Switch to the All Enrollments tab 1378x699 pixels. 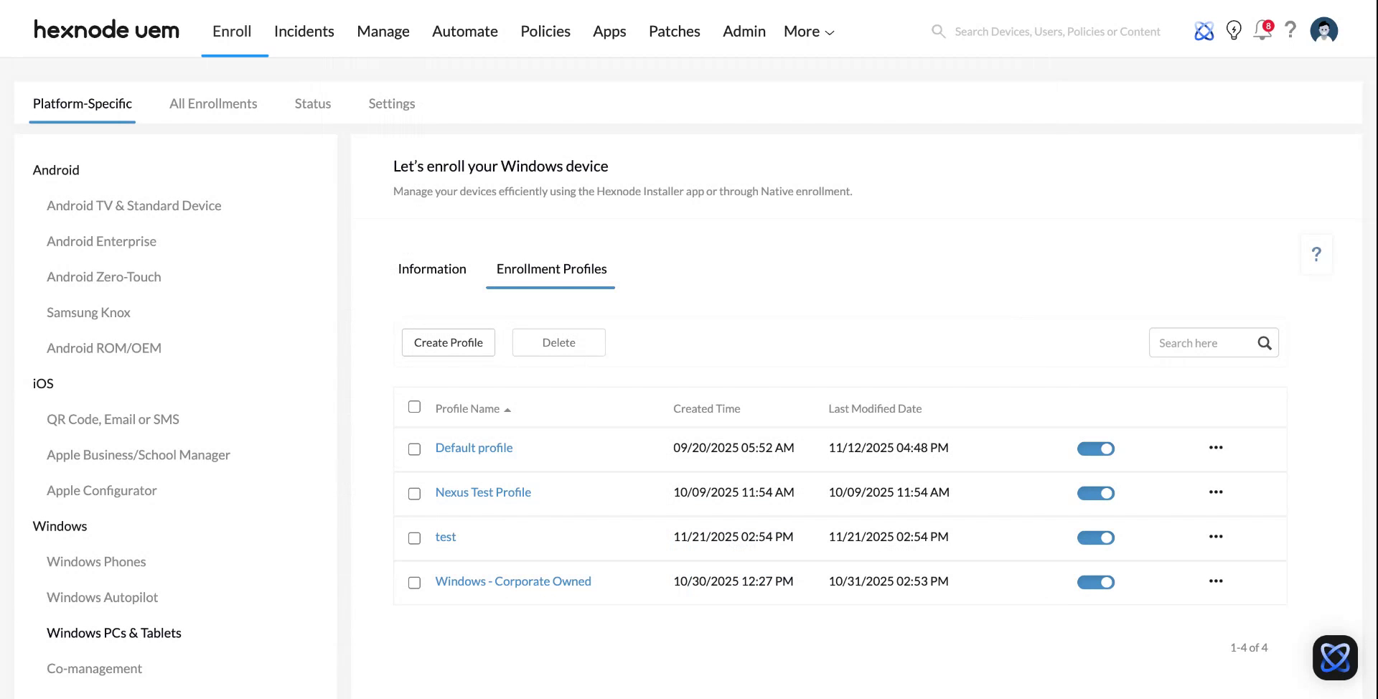(213, 103)
